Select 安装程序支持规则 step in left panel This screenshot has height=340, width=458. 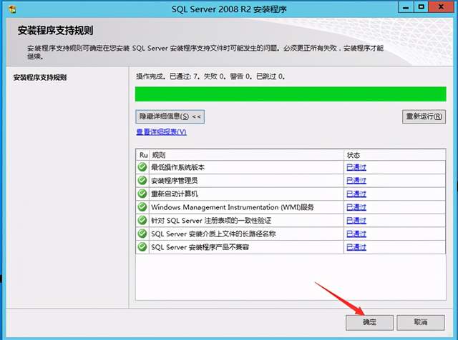(40, 78)
